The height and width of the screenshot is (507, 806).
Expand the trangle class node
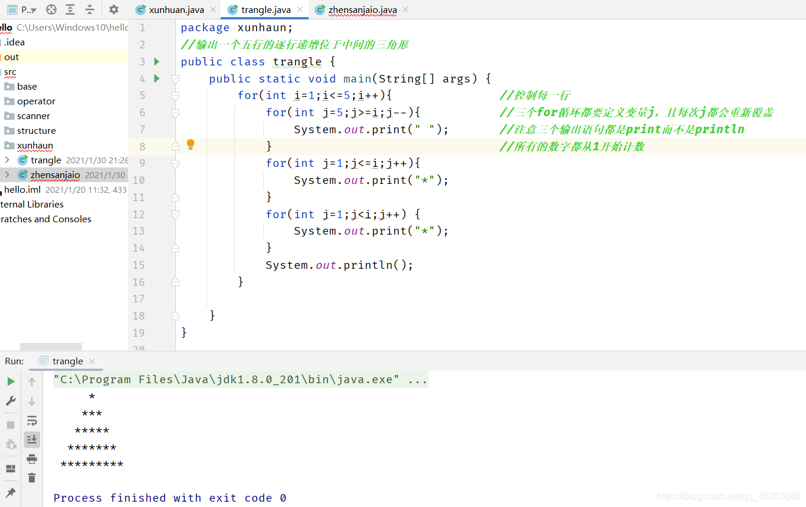click(7, 160)
